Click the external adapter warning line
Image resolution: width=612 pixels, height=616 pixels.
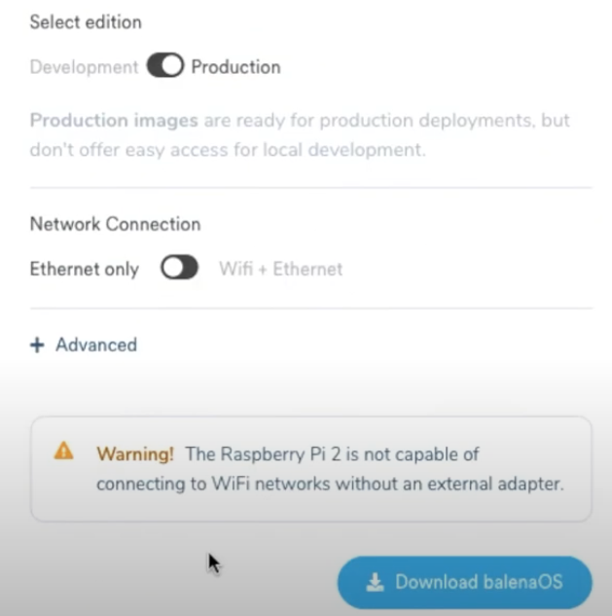tap(330, 484)
